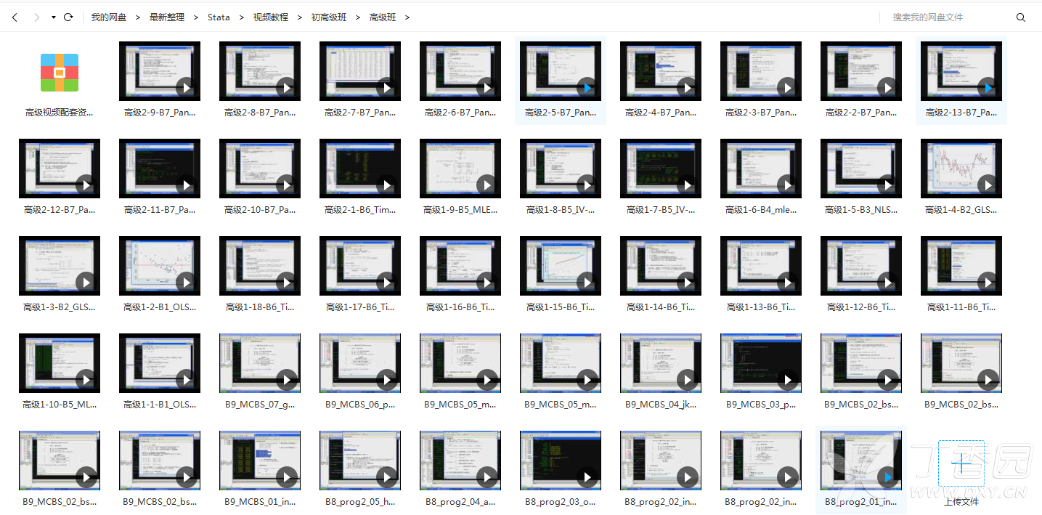The image size is (1042, 515).
Task: Select the 高级1-2-B1_OLS video thumbnail
Action: 160,266
